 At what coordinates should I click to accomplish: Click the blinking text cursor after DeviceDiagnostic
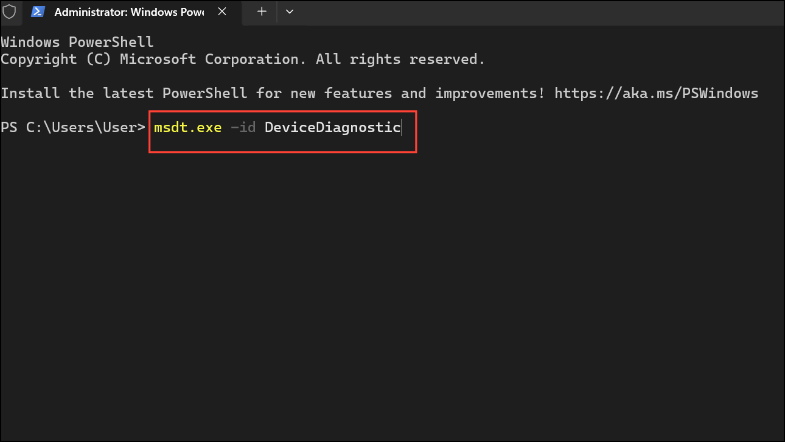401,127
